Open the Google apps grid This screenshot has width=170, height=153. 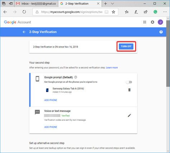144,22
